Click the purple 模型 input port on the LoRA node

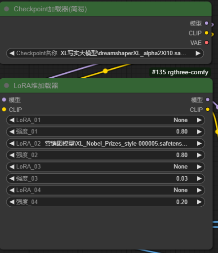[4, 99]
